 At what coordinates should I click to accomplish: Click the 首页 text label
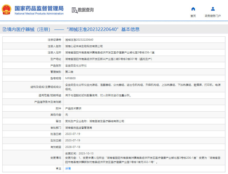pos(193,16)
